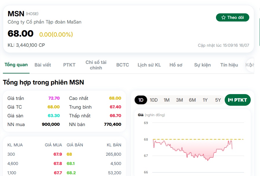Click the ask price 68.2
The height and width of the screenshot is (176, 260).
point(71,173)
